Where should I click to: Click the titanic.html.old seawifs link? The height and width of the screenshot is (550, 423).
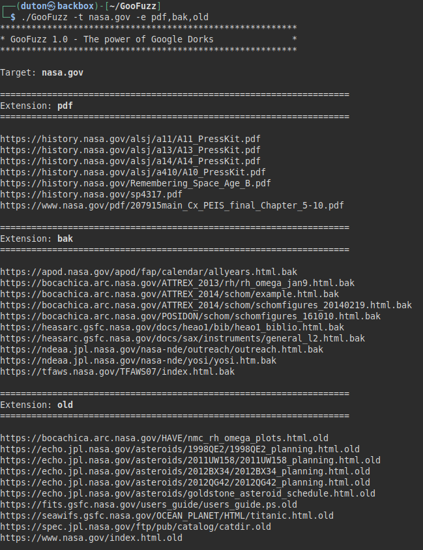pyautogui.click(x=167, y=515)
